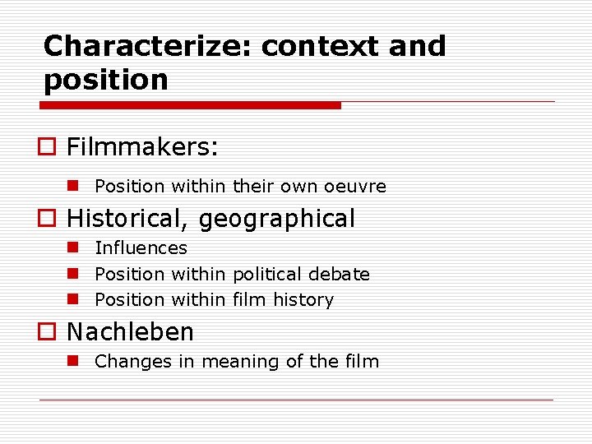Select the line "Position within film history"
This screenshot has height=444, width=592.
pyautogui.click(x=214, y=300)
